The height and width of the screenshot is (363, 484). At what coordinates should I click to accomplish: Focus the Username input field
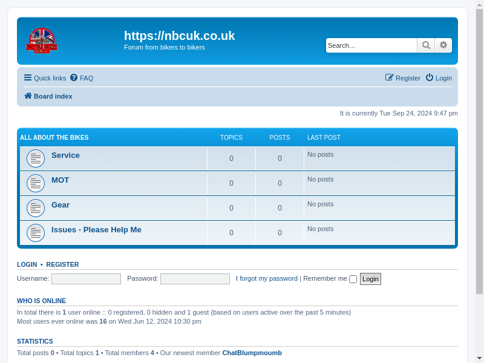[86, 279]
